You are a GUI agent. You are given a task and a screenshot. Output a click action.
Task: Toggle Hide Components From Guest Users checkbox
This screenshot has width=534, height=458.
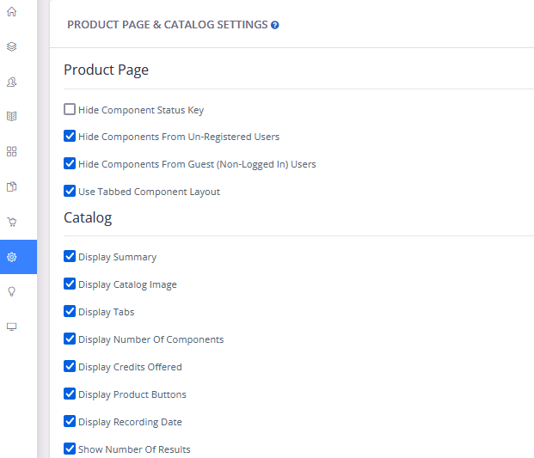pos(70,163)
